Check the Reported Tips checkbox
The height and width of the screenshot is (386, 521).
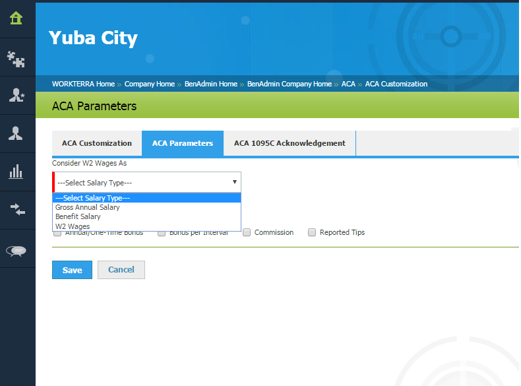pos(312,232)
